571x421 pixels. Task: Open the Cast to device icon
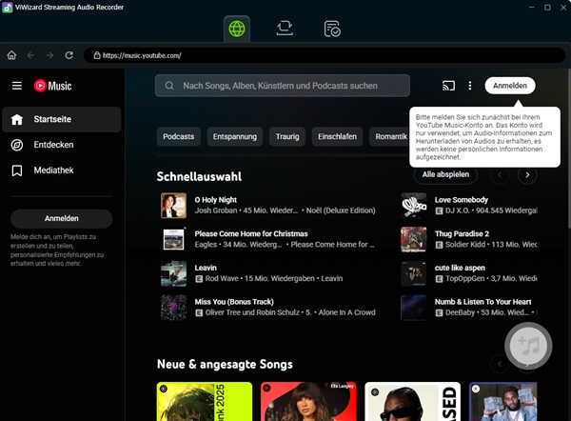(x=448, y=86)
